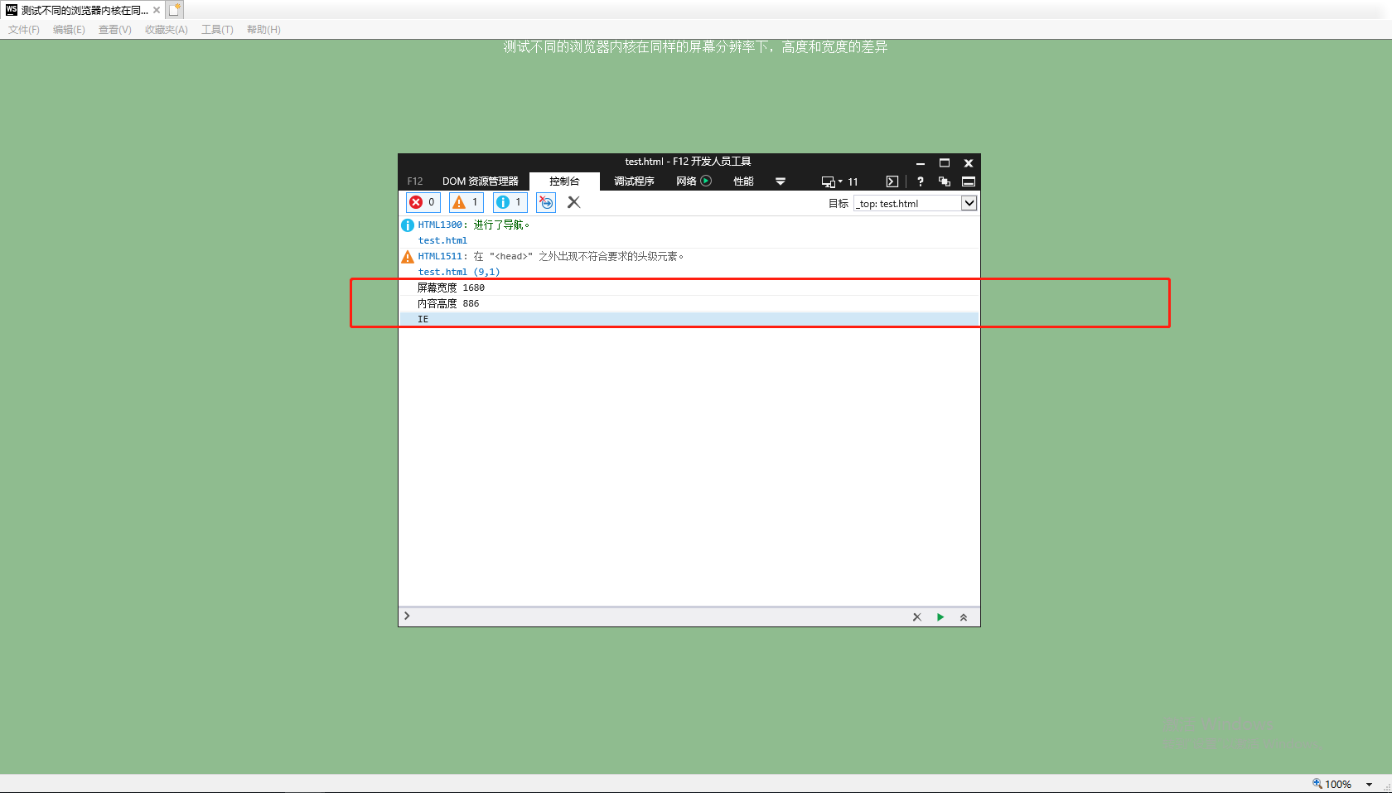Dock the F12 developer tools window
This screenshot has width=1392, height=793.
pos(969,181)
